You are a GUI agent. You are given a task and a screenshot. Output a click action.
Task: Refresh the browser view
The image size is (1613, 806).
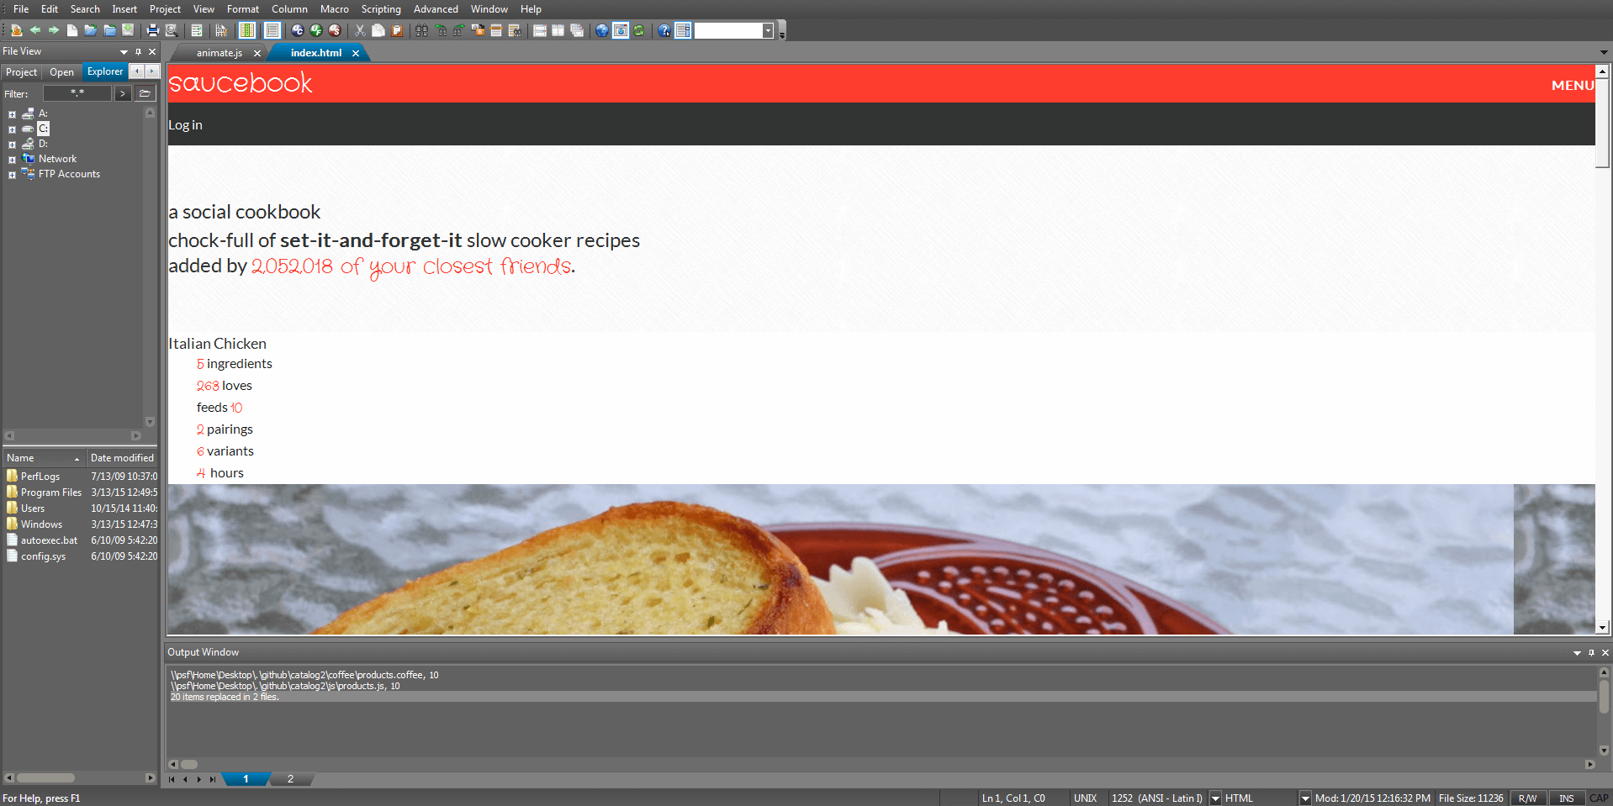coord(639,30)
